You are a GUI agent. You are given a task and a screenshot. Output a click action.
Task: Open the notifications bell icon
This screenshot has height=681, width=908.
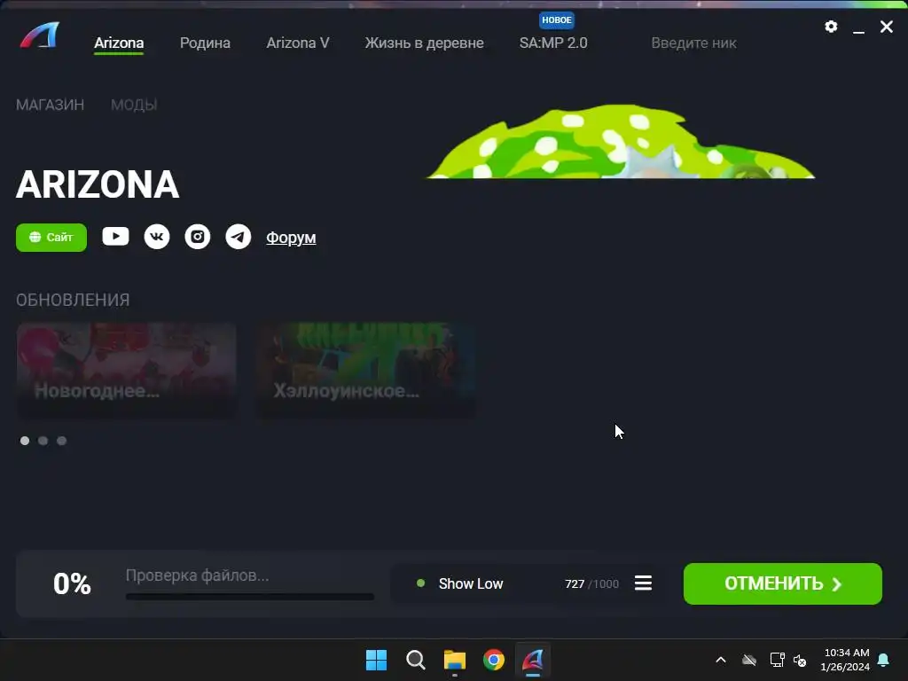coord(884,660)
